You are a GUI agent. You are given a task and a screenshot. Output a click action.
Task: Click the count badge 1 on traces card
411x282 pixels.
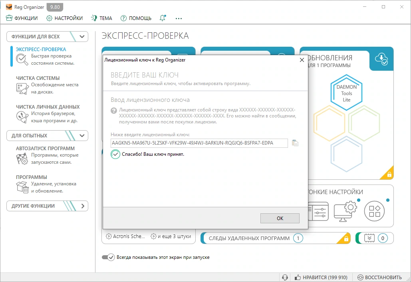[x=298, y=238]
